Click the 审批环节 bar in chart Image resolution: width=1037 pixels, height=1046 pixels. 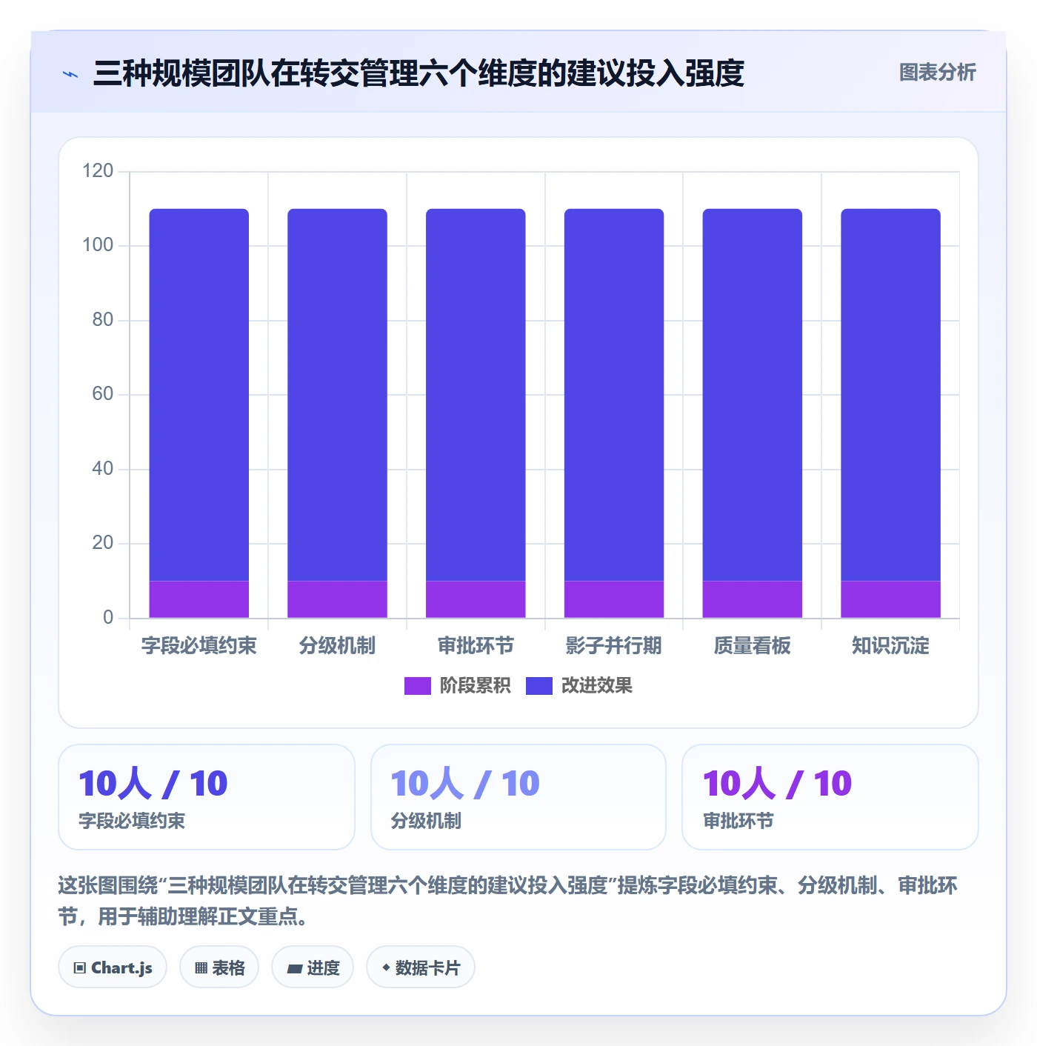tap(476, 413)
